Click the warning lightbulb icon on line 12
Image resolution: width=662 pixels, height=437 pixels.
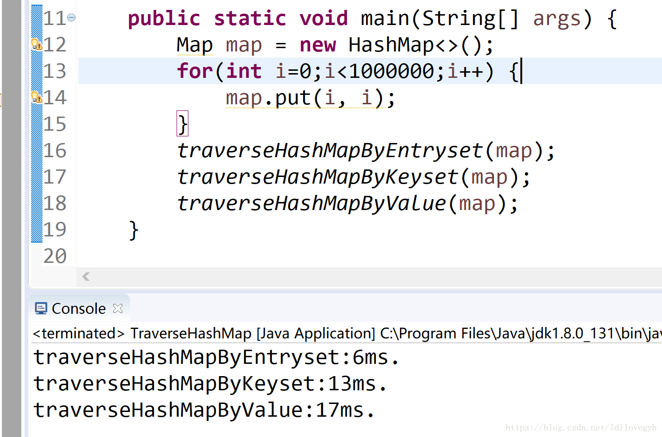[36, 44]
